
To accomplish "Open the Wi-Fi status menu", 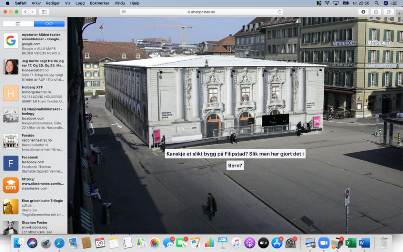I will [x=327, y=3].
